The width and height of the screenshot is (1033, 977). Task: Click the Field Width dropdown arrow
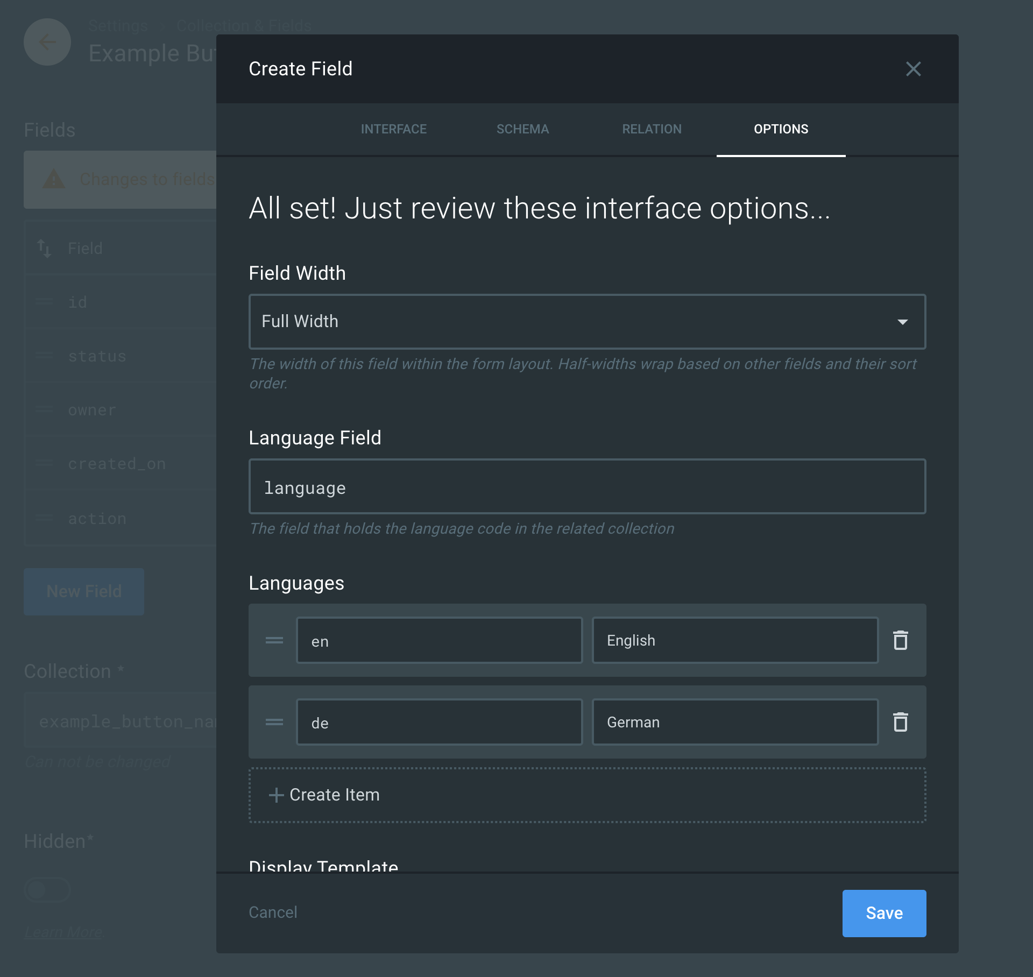(902, 322)
